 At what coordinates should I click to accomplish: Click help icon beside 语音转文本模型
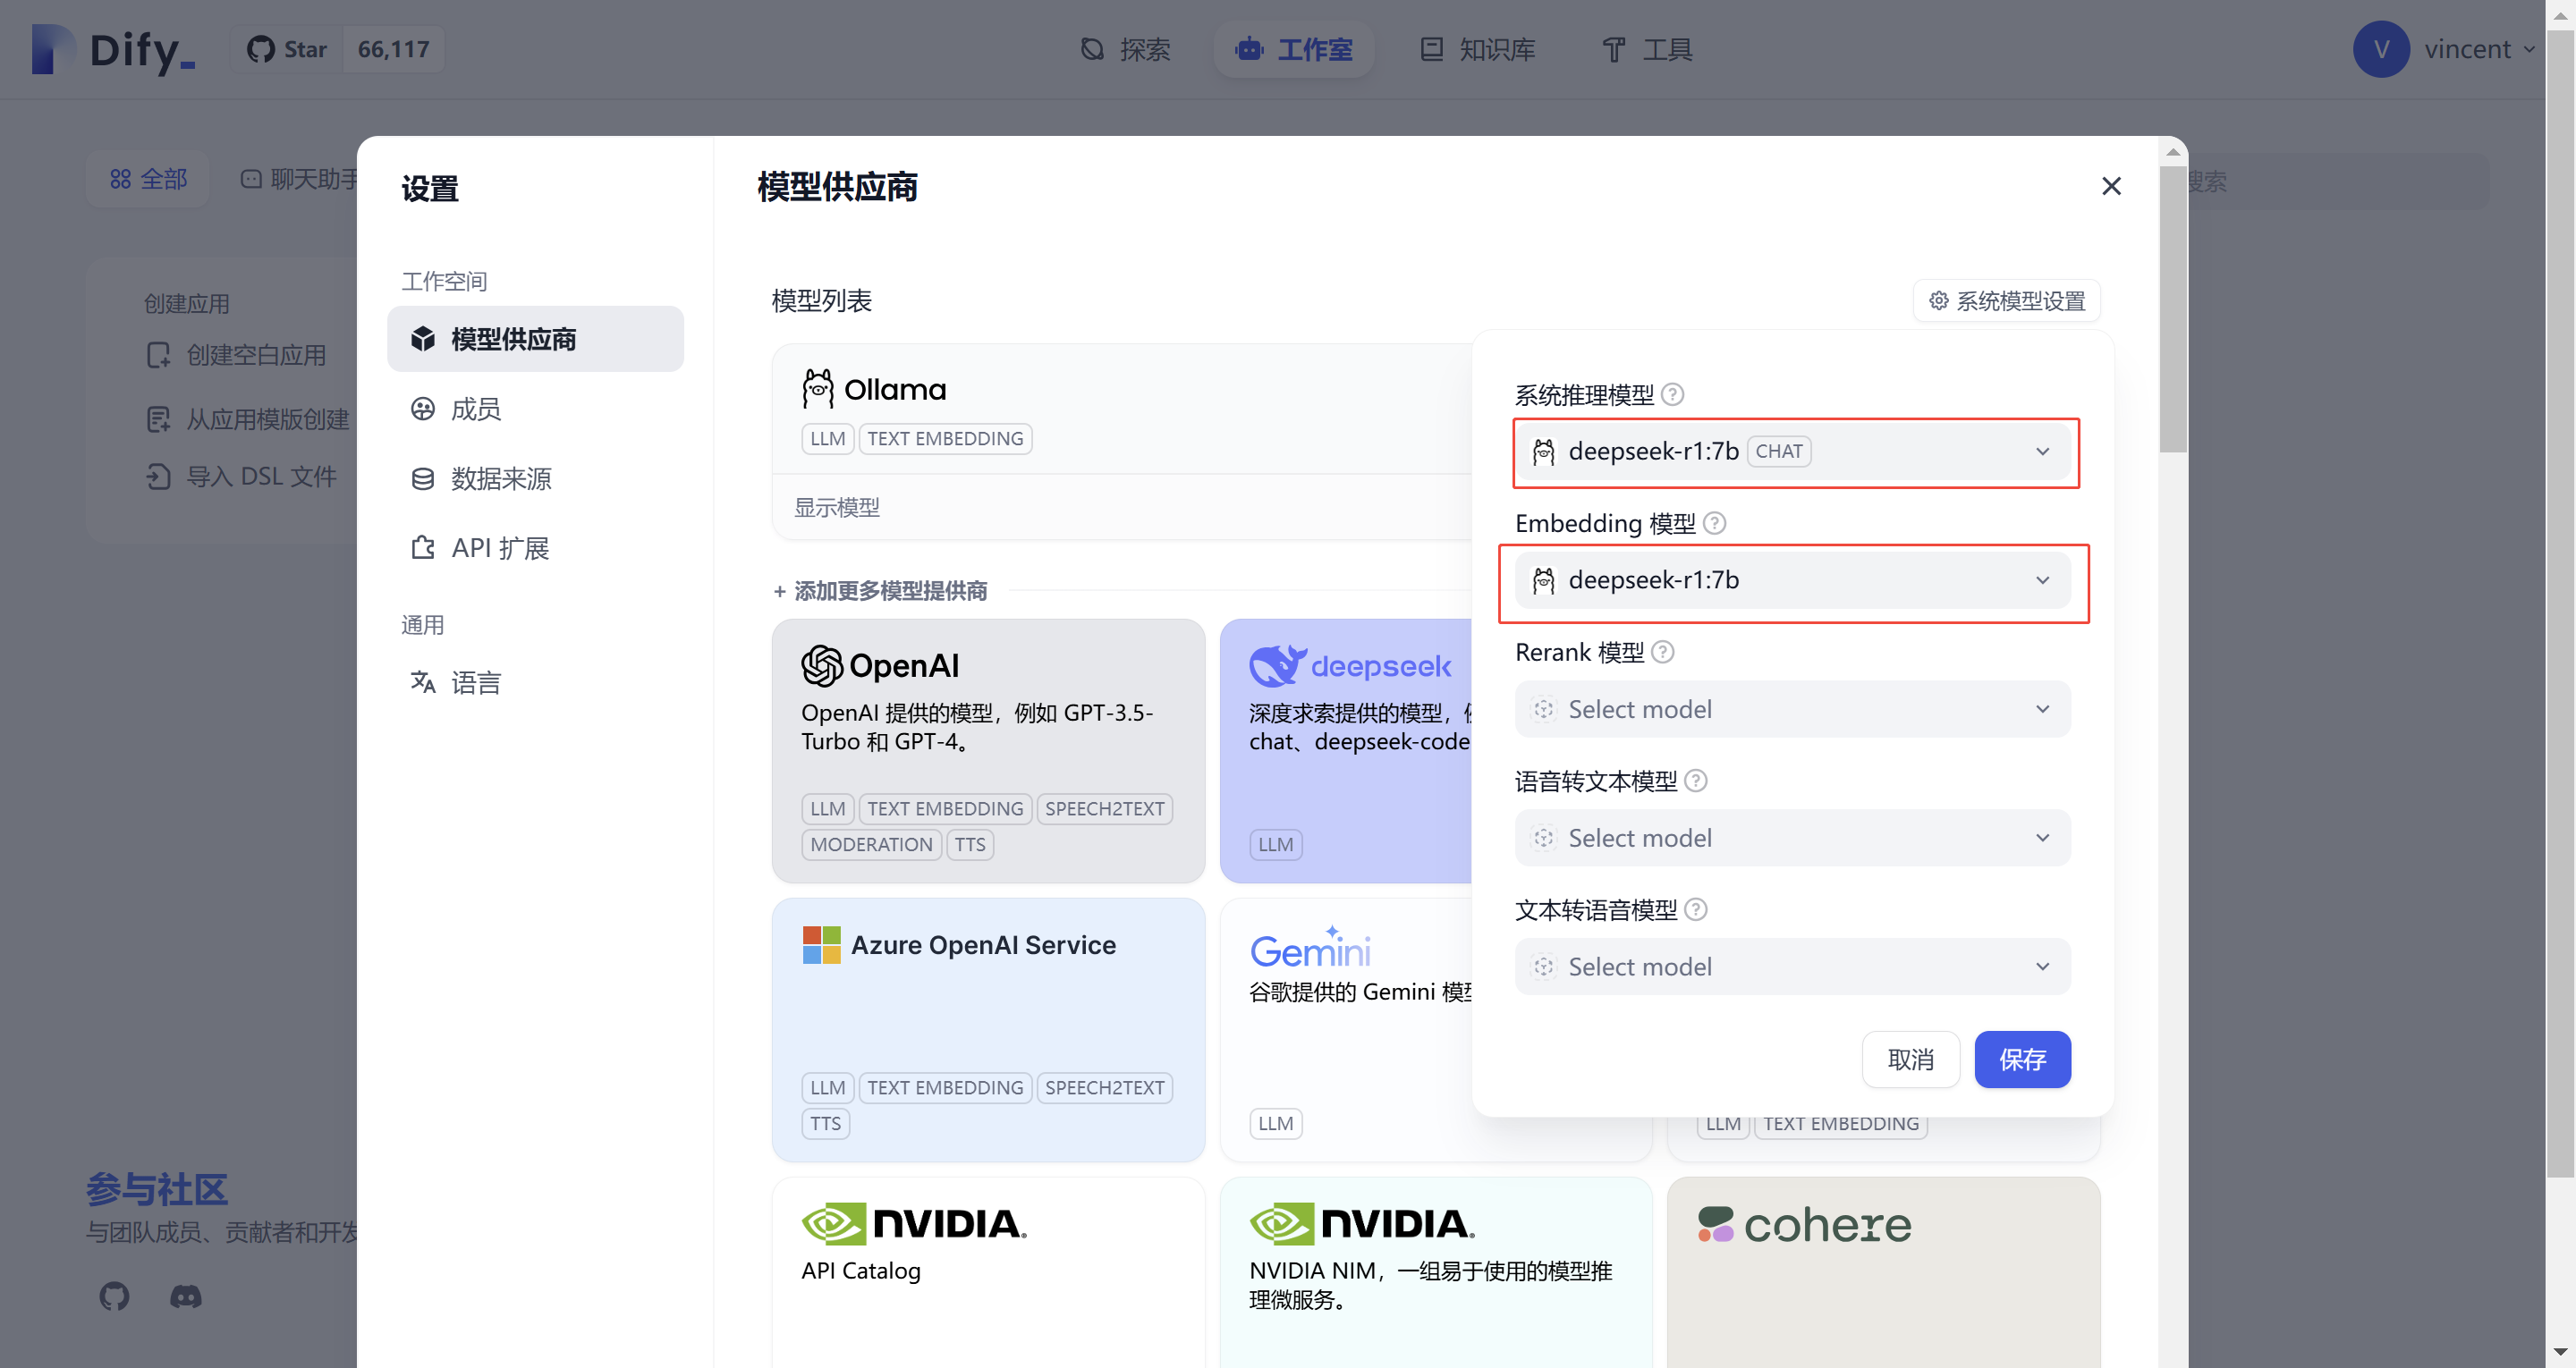click(x=1695, y=781)
